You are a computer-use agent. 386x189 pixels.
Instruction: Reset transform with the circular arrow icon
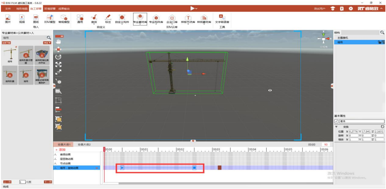(383, 127)
